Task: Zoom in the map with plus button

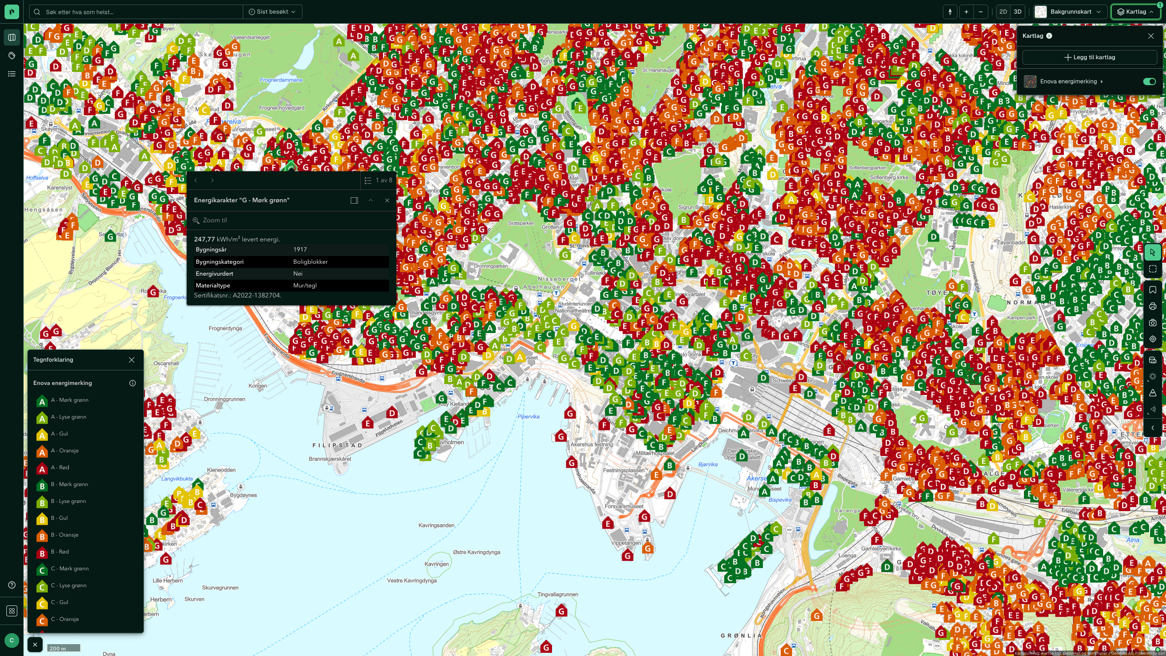Action: [966, 12]
